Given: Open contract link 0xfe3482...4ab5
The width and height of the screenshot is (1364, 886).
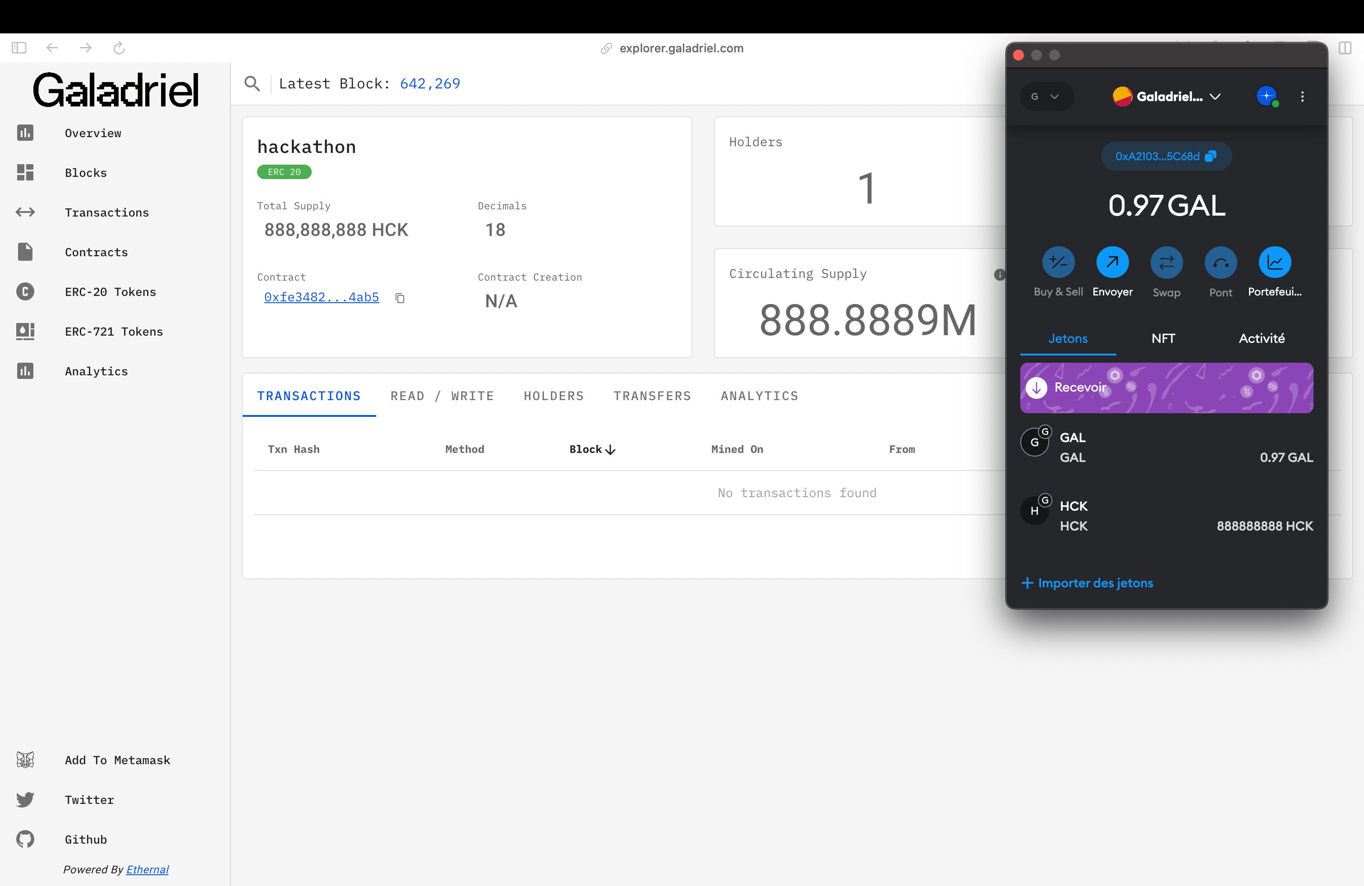Looking at the screenshot, I should point(322,297).
